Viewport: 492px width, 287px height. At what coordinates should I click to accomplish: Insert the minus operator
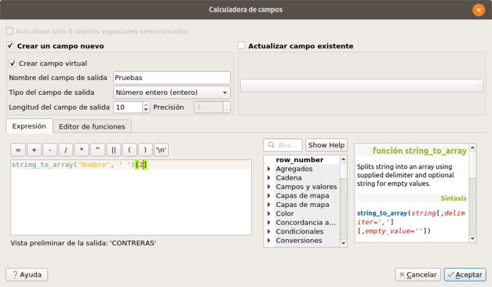click(50, 150)
